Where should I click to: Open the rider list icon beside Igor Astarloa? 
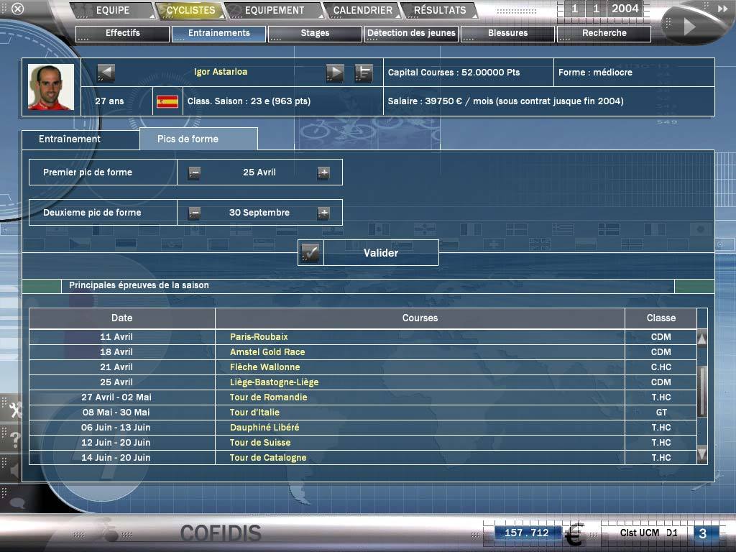(x=364, y=73)
